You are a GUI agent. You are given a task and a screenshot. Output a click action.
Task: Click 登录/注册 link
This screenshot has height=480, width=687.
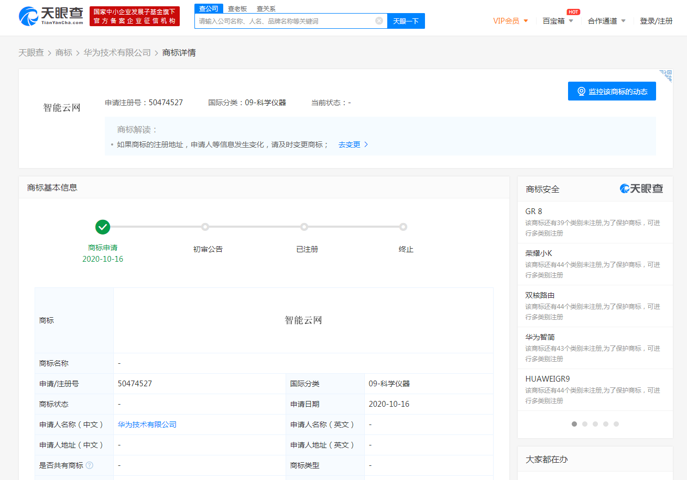656,21
